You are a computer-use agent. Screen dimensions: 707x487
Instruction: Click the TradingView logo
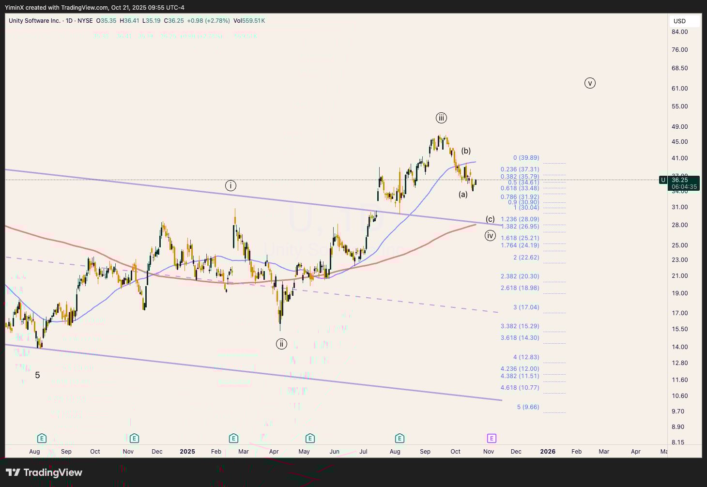click(x=44, y=472)
